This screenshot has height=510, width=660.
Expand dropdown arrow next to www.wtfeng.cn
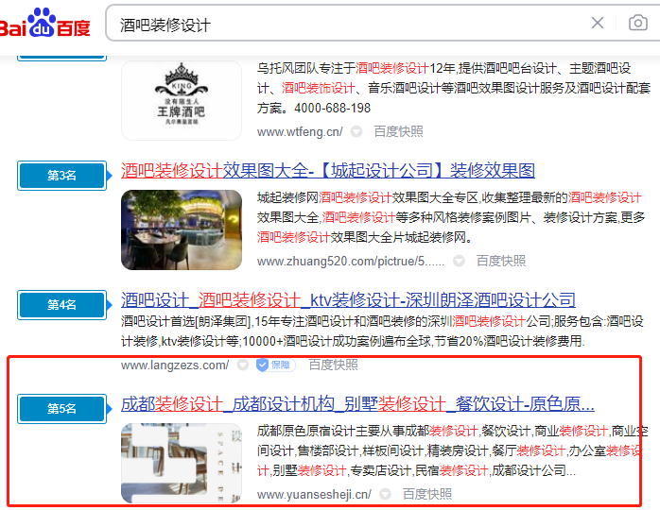[x=356, y=132]
